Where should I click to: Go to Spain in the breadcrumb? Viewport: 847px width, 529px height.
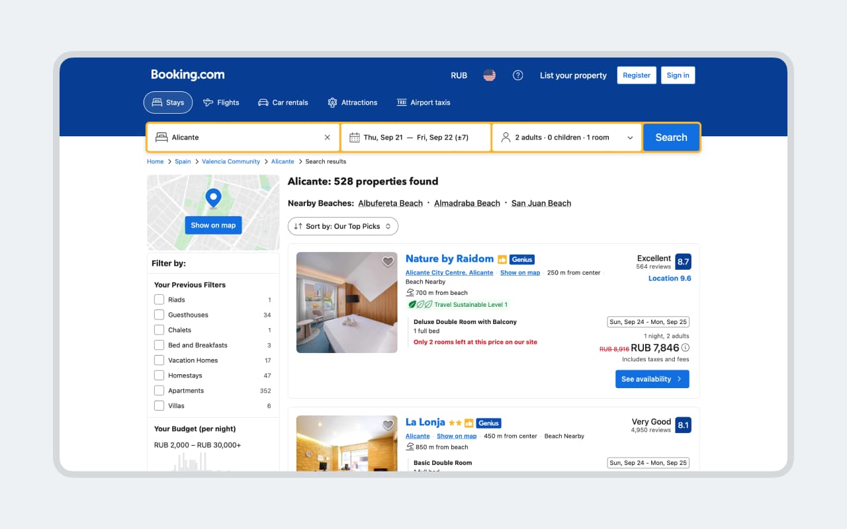[183, 161]
